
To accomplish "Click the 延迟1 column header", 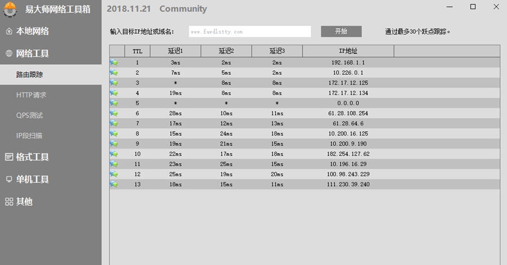I will pos(175,51).
